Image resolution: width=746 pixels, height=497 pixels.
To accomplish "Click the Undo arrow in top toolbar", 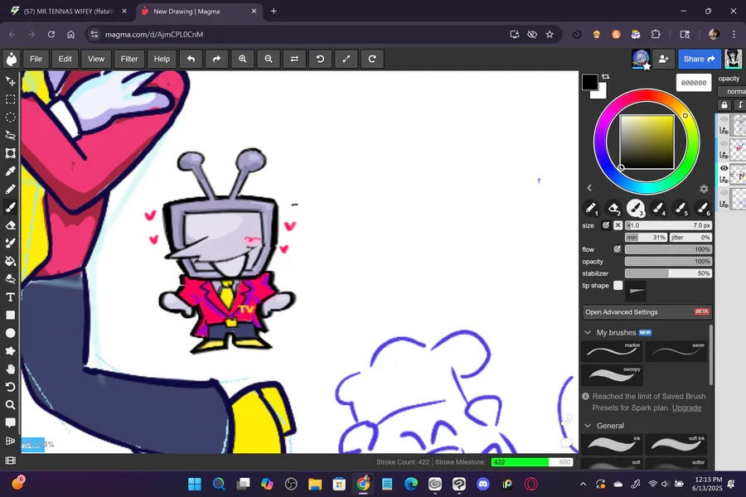I will tap(191, 59).
